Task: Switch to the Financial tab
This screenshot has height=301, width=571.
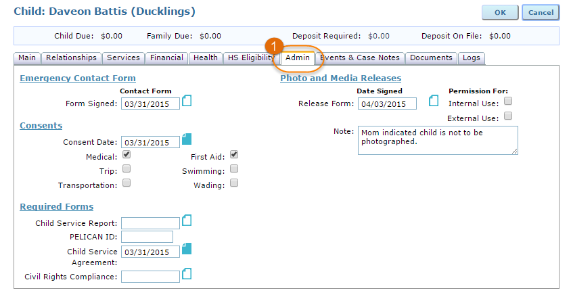Action: [x=166, y=58]
